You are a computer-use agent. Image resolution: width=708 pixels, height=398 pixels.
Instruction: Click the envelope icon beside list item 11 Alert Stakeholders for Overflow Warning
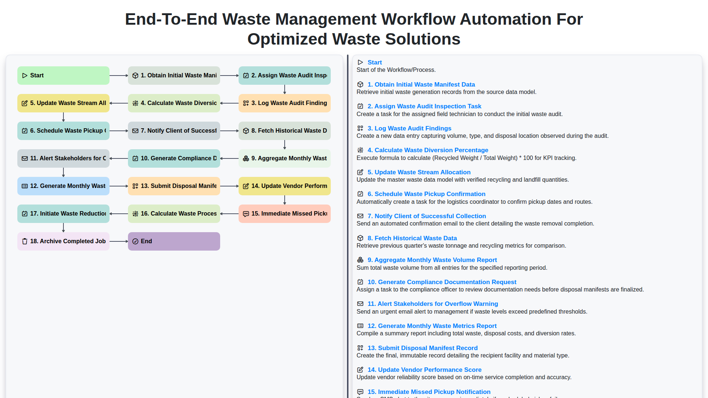pyautogui.click(x=360, y=304)
